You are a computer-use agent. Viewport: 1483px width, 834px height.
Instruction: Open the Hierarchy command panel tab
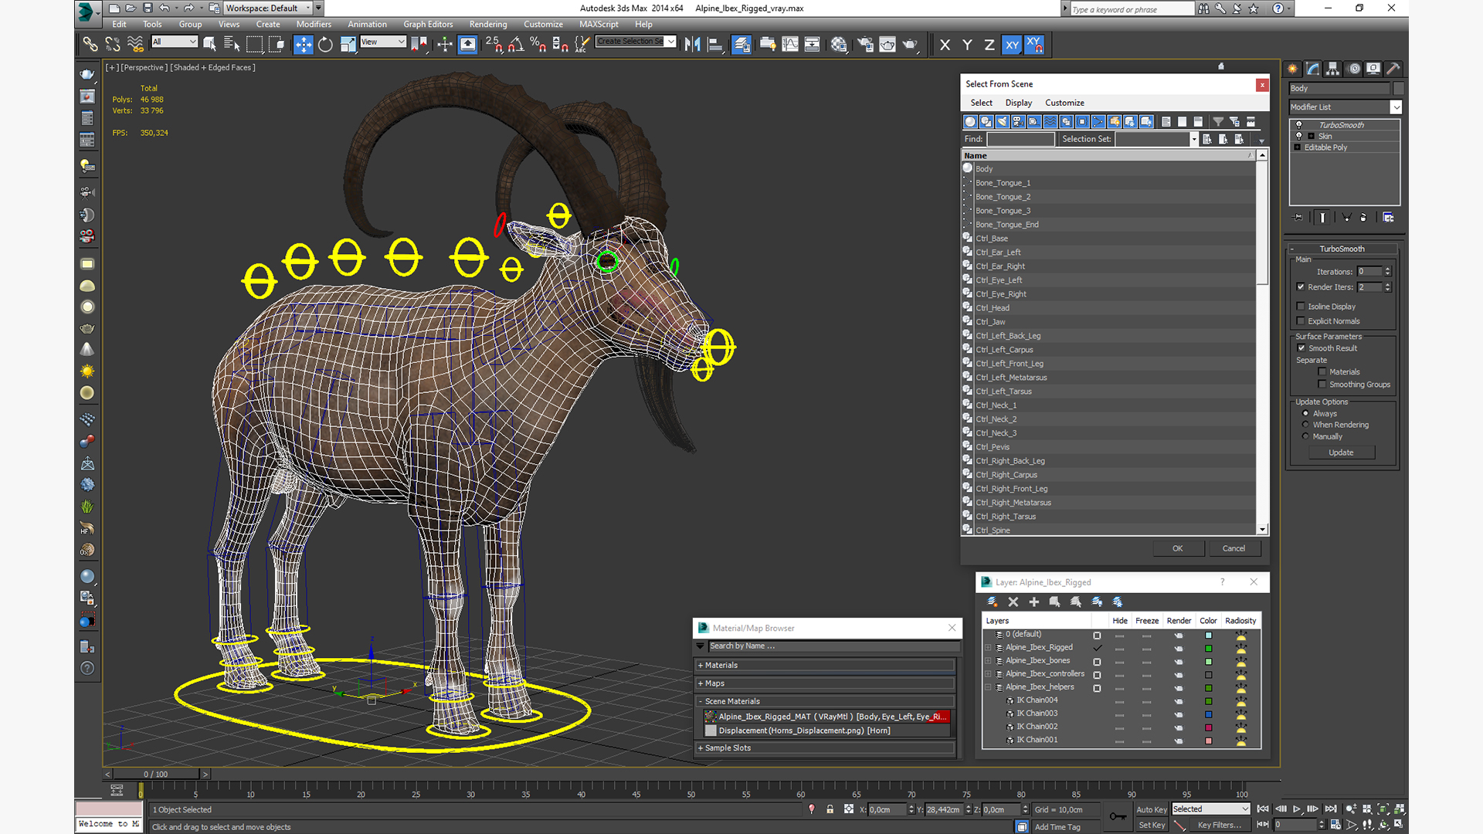click(1332, 69)
